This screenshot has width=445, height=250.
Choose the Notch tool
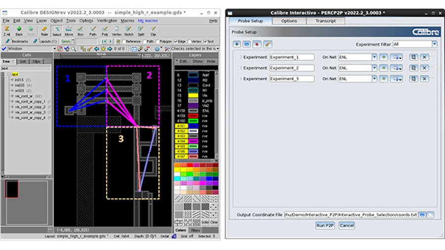[129, 31]
